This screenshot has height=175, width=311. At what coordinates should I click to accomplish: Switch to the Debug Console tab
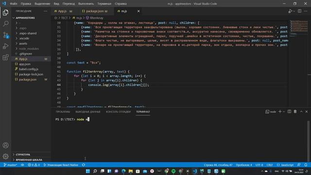[x=118, y=112]
